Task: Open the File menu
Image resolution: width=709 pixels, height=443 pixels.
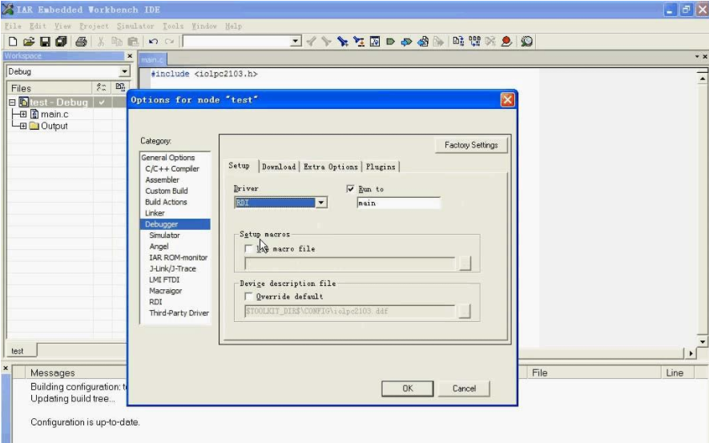Action: point(13,26)
